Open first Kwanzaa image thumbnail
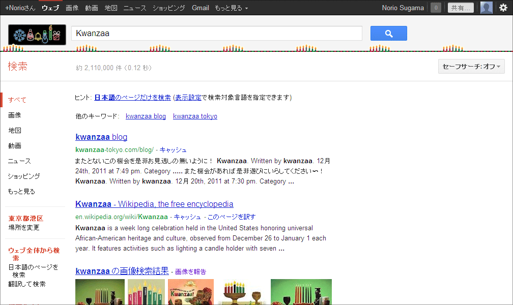This screenshot has width=513, height=305. click(100, 292)
